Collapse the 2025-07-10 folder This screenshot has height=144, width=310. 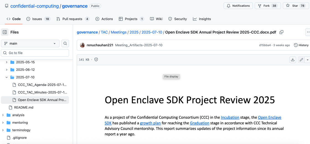tap(7, 77)
